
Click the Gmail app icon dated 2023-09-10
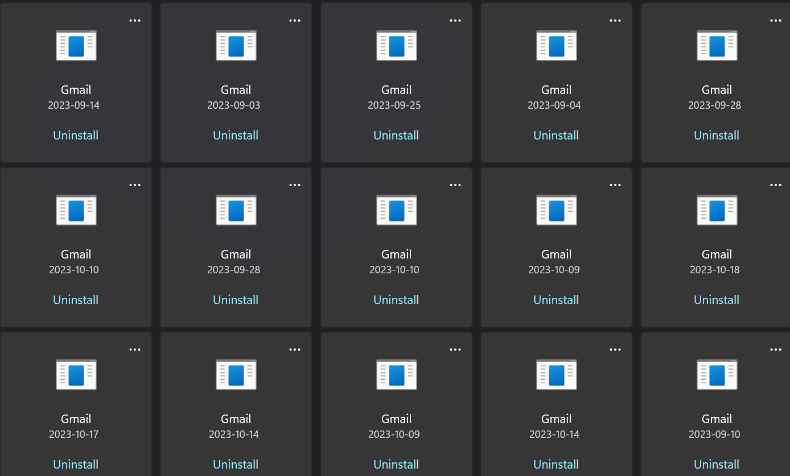coord(717,374)
